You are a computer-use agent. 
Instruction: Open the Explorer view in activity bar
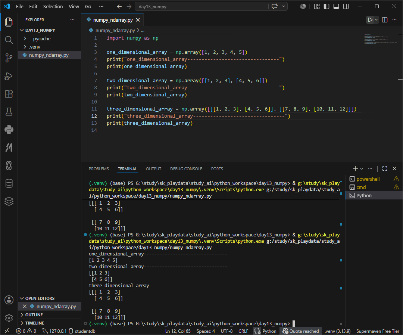pos(9,22)
